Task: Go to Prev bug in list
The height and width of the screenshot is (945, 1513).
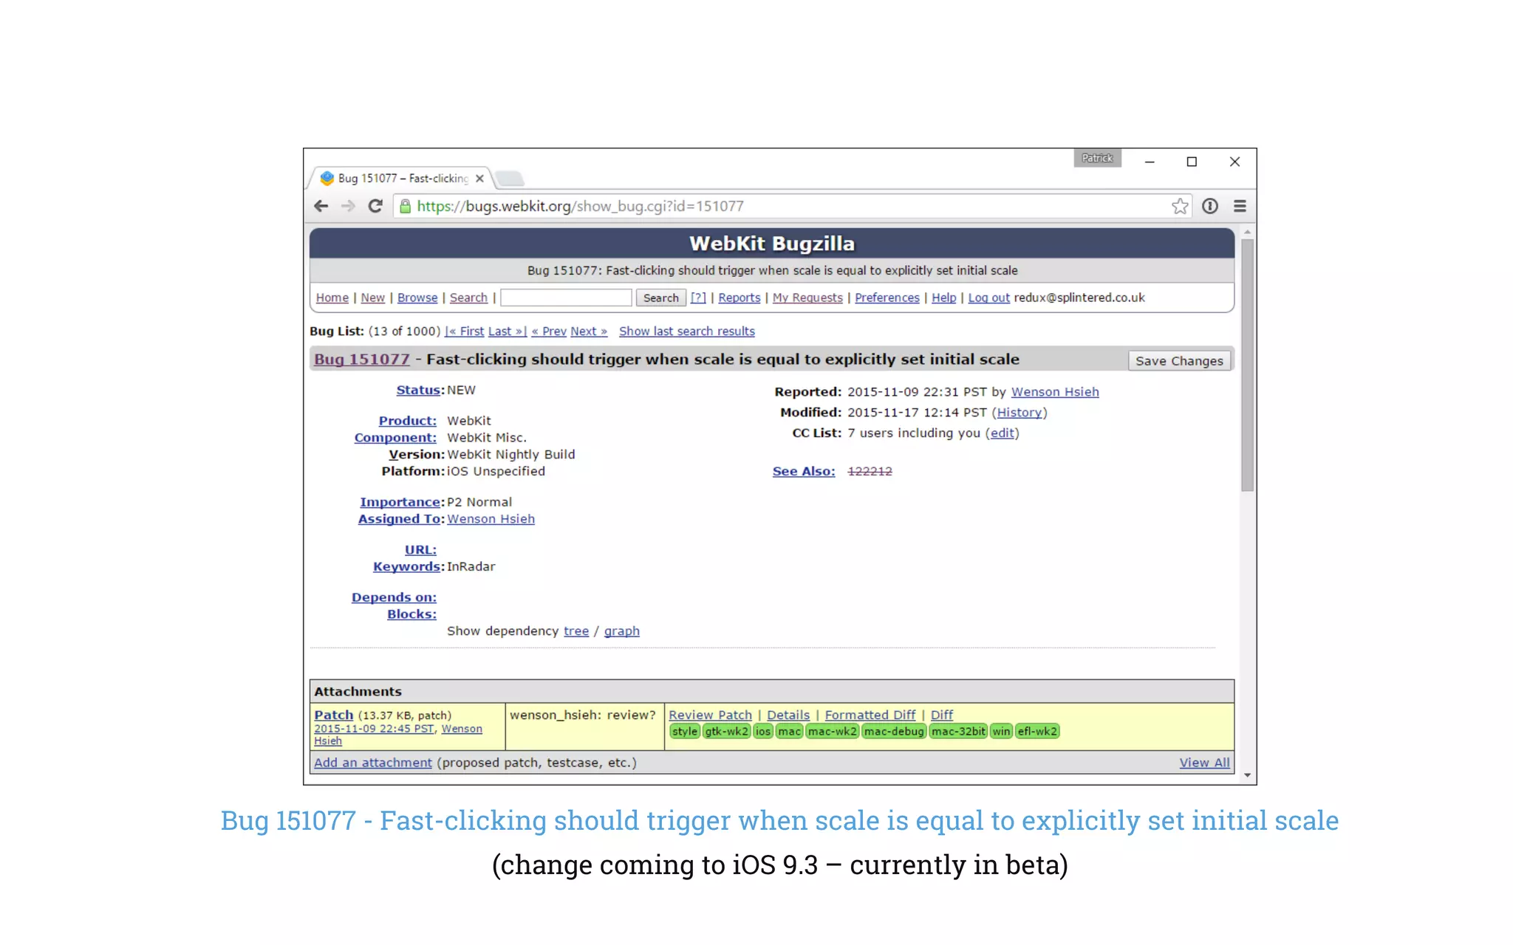Action: [549, 331]
